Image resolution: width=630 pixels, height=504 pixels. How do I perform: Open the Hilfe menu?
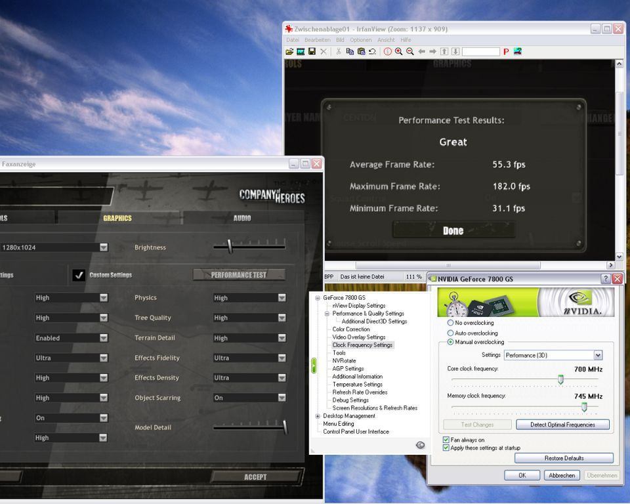click(x=406, y=40)
